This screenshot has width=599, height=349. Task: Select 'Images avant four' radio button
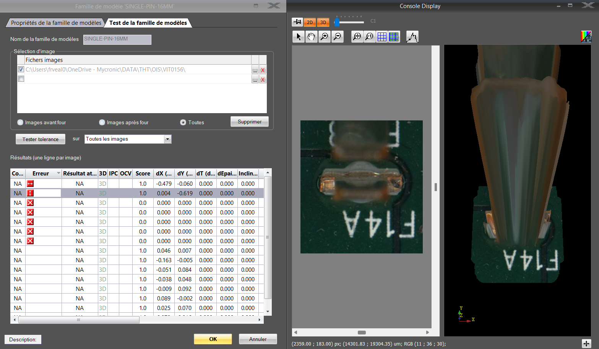[x=20, y=122]
